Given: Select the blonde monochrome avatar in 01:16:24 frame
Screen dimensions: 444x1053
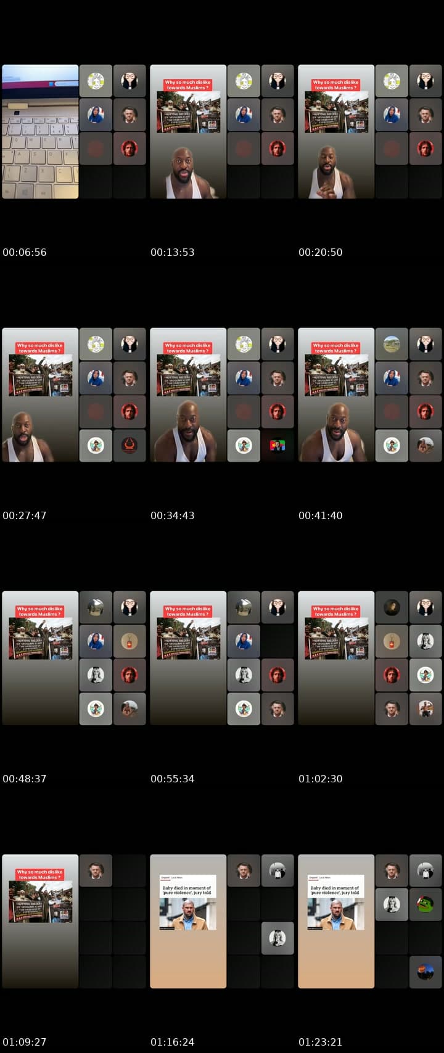Looking at the screenshot, I should [x=277, y=938].
